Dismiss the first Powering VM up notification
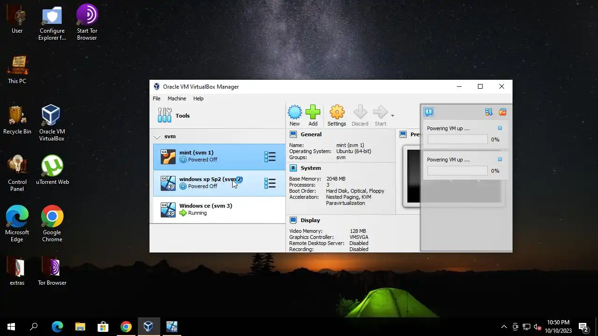 tap(500, 128)
